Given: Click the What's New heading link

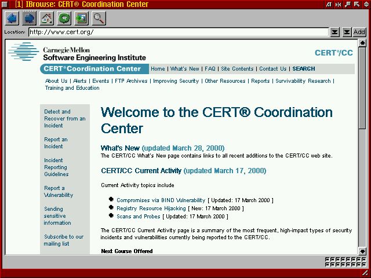Looking at the screenshot, I should tap(120, 148).
